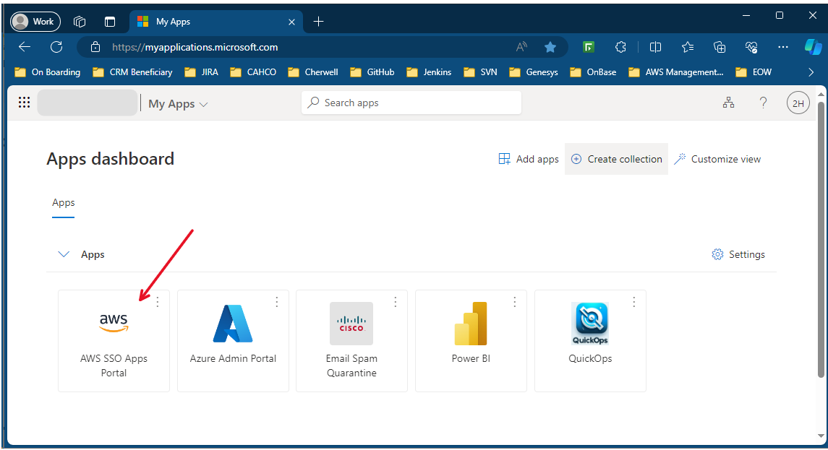Click the Search apps input field

tap(411, 102)
